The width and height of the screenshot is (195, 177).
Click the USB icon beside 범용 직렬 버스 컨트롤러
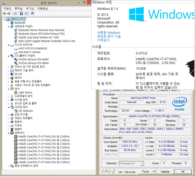[12, 82]
